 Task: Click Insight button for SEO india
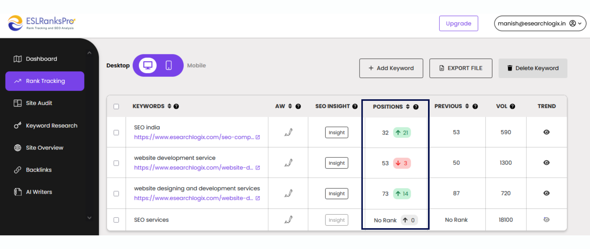(337, 133)
